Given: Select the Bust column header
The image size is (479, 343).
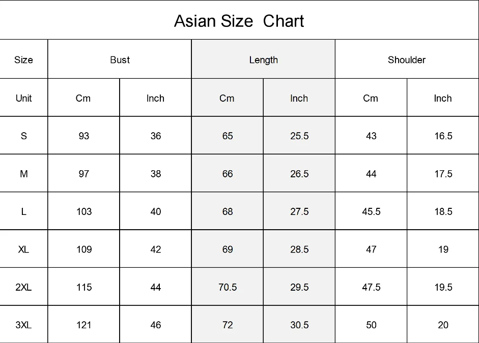Looking at the screenshot, I should pyautogui.click(x=120, y=60).
